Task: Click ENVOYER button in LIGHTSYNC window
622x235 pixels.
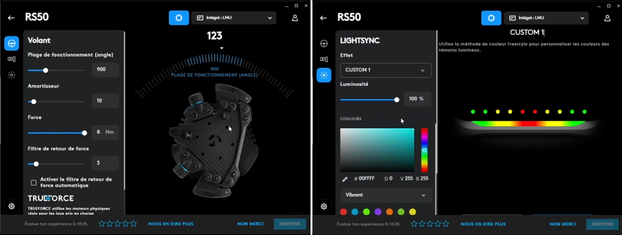Action: pos(602,224)
